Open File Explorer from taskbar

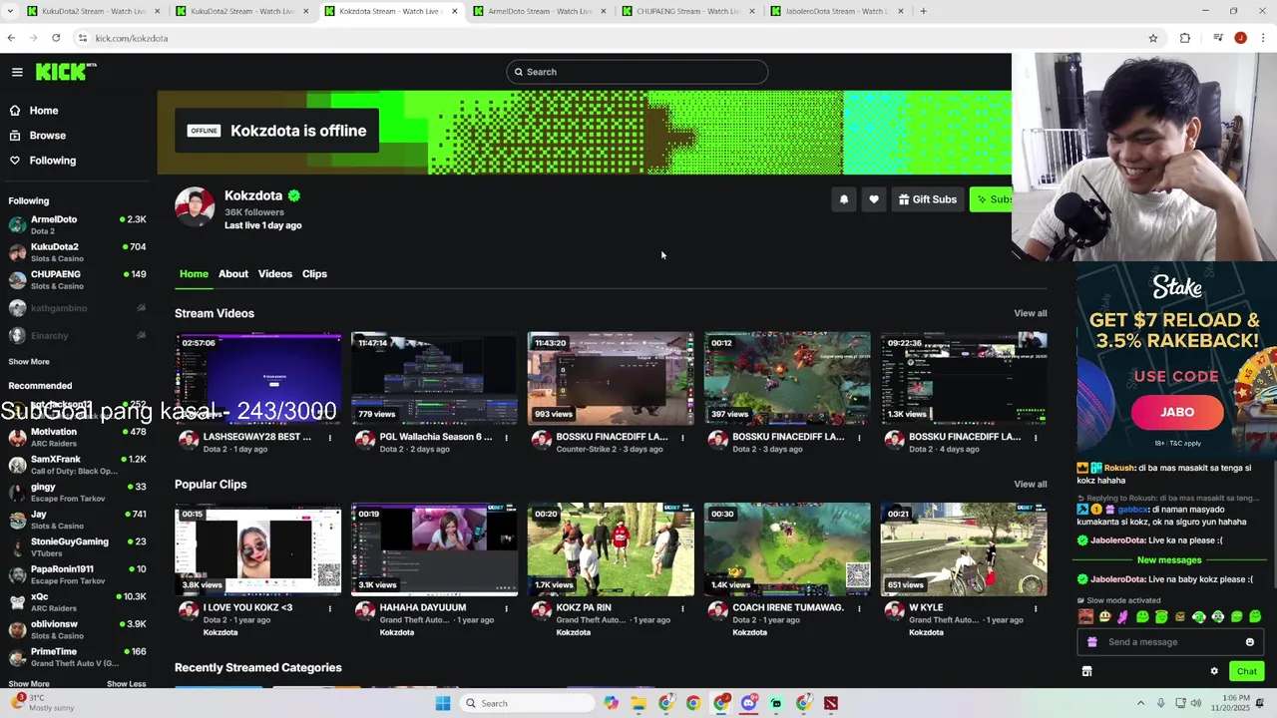tap(638, 703)
